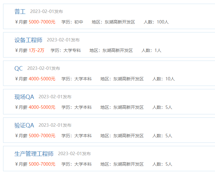The height and width of the screenshot is (174, 215).
Task: Click the 5000-7000元 salary for 验证QA
Action: pos(42,136)
